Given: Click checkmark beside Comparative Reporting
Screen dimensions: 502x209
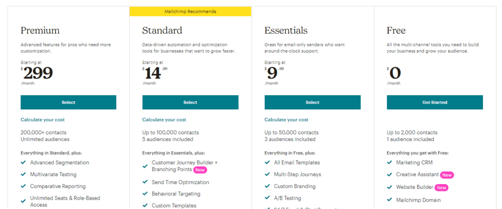Looking at the screenshot, I should [23, 186].
